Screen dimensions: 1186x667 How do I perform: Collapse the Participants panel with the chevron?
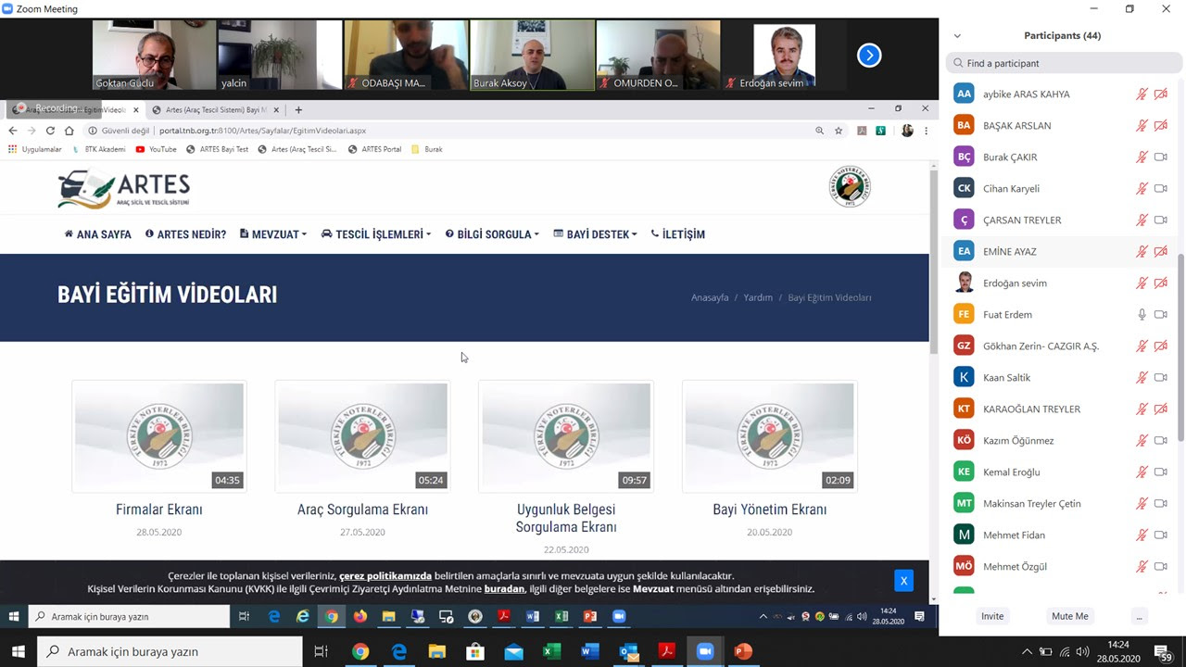[x=957, y=36]
